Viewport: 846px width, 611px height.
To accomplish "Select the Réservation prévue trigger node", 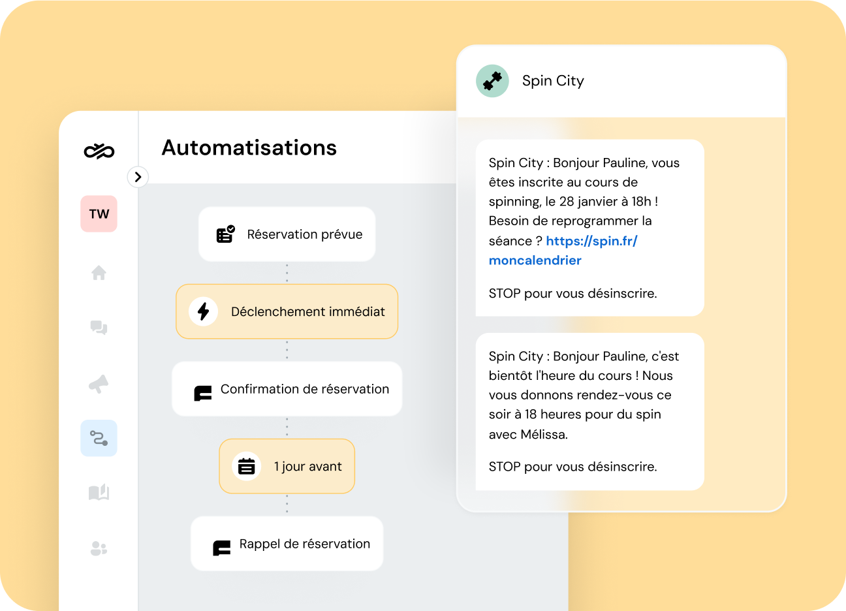I will pos(287,234).
